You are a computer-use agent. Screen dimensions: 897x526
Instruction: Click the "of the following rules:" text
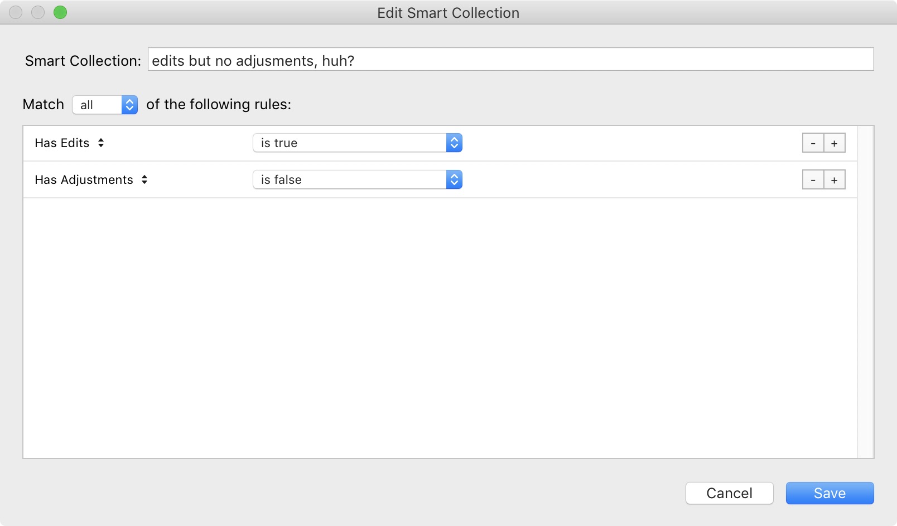(x=219, y=105)
